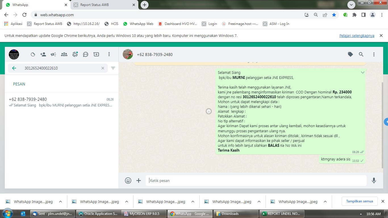Open the REPORT UNDEL Excel taskbar item
388x218 pixels.
[282, 214]
